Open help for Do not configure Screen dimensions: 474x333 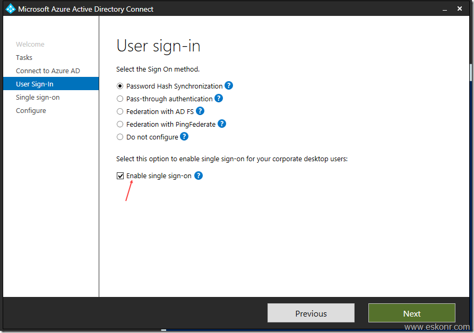click(x=184, y=136)
